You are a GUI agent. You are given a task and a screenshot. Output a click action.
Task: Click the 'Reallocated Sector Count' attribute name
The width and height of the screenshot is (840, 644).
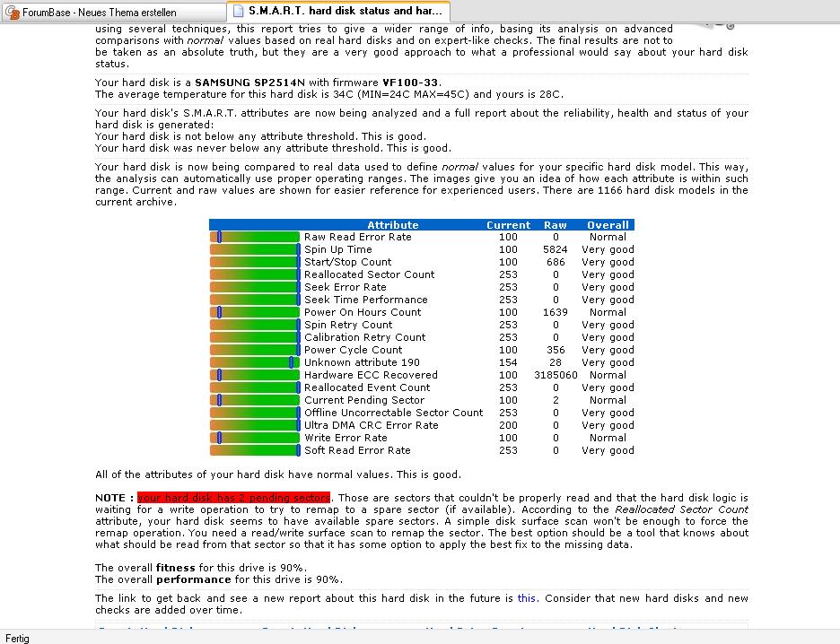pos(369,274)
